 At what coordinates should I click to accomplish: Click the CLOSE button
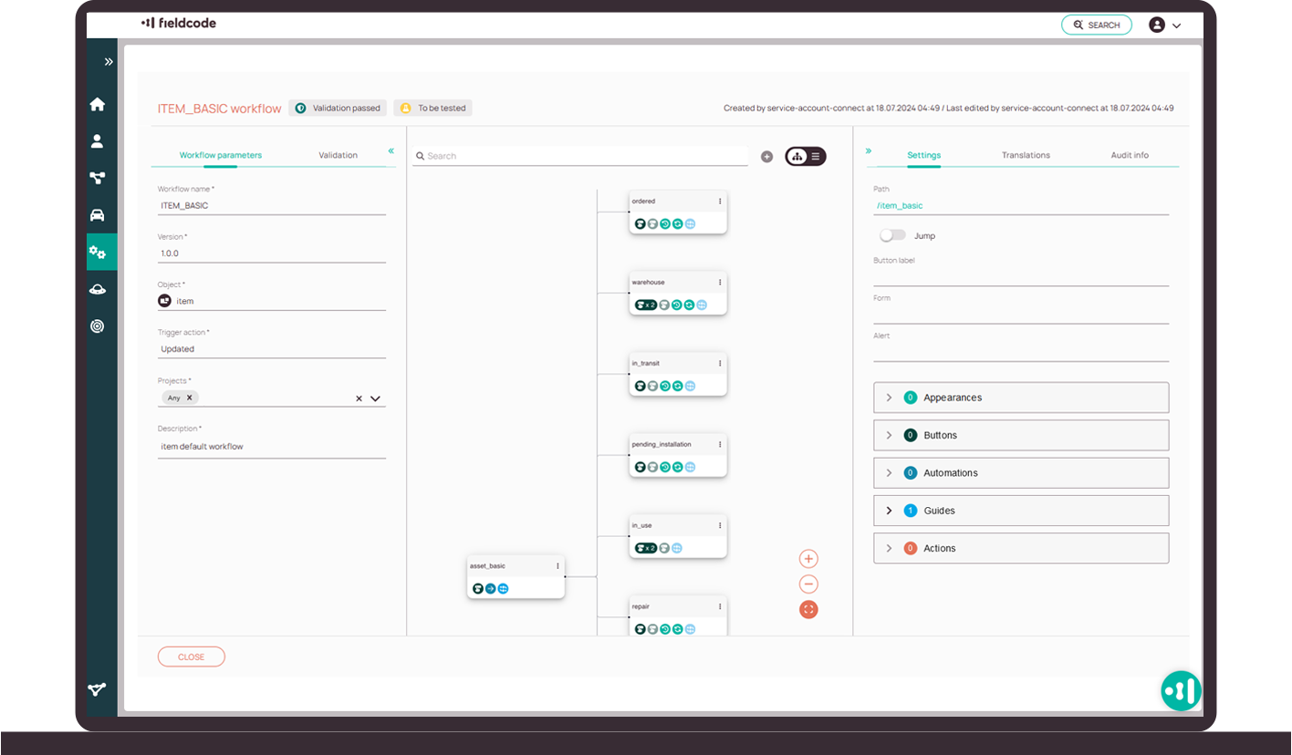(192, 656)
